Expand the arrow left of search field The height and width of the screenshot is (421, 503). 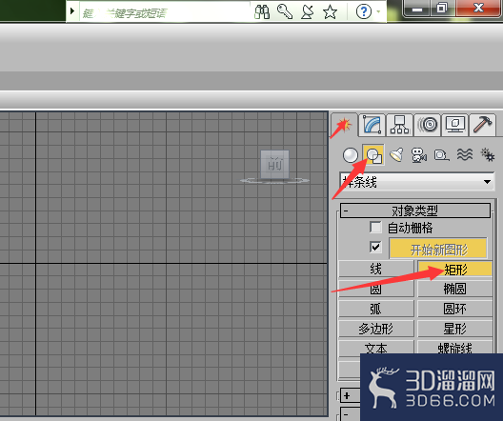pos(72,11)
